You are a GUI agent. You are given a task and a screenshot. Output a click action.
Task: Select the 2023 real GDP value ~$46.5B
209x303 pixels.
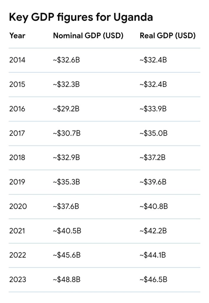tap(153, 279)
